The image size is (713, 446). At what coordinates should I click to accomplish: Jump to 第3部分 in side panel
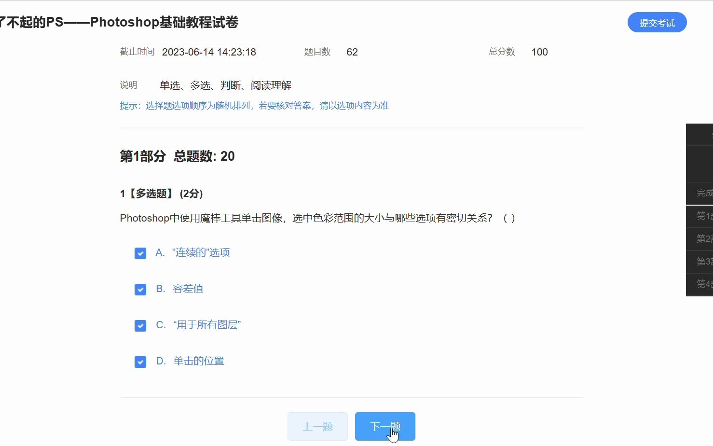700,262
